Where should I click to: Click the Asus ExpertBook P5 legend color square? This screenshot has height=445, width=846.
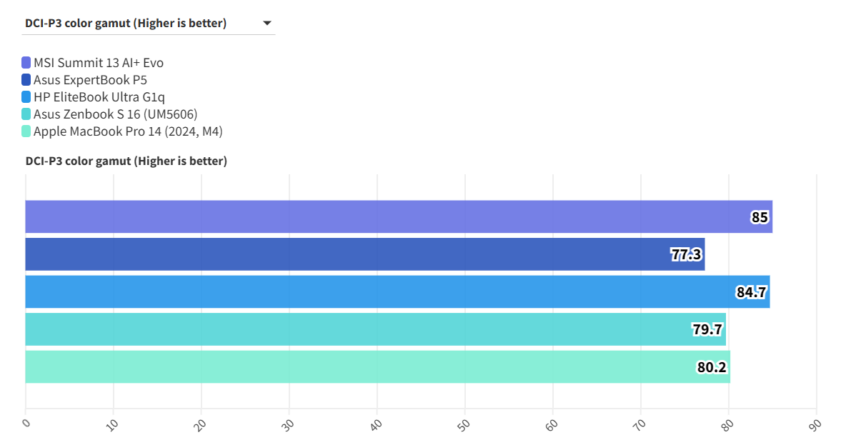point(26,80)
